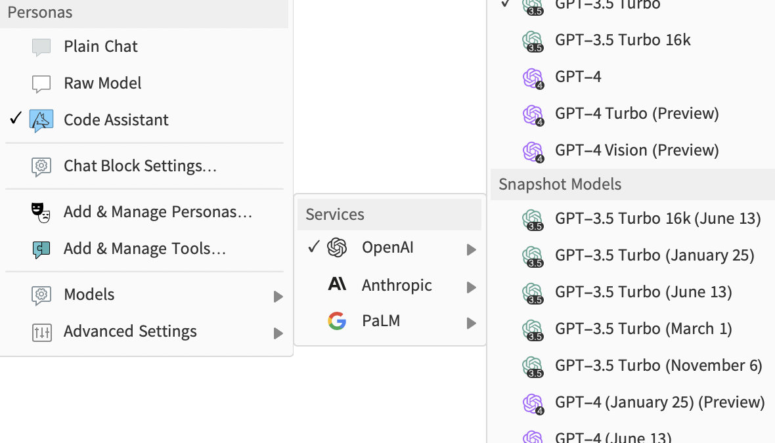This screenshot has width=775, height=443.
Task: Select PaLM service label
Action: pos(380,321)
